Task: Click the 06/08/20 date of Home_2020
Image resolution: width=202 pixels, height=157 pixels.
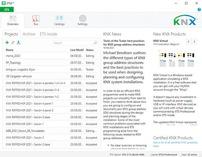Action: 76,56
